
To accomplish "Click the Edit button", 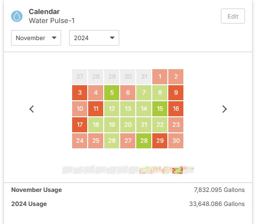I will tap(233, 16).
